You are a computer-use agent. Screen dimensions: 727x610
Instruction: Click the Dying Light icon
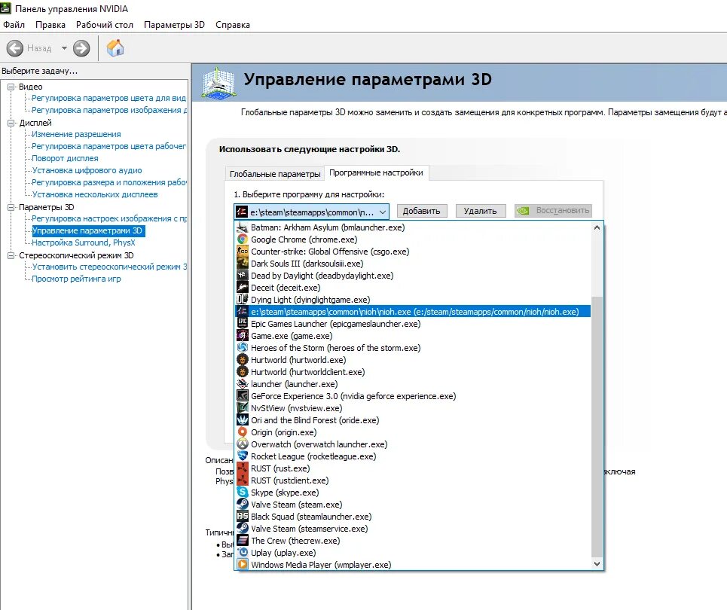242,300
